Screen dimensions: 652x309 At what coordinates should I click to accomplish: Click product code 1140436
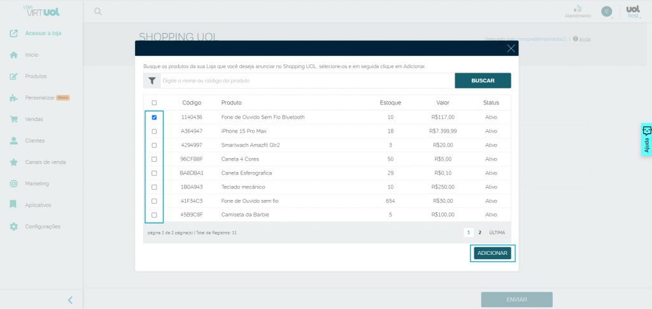pos(192,117)
